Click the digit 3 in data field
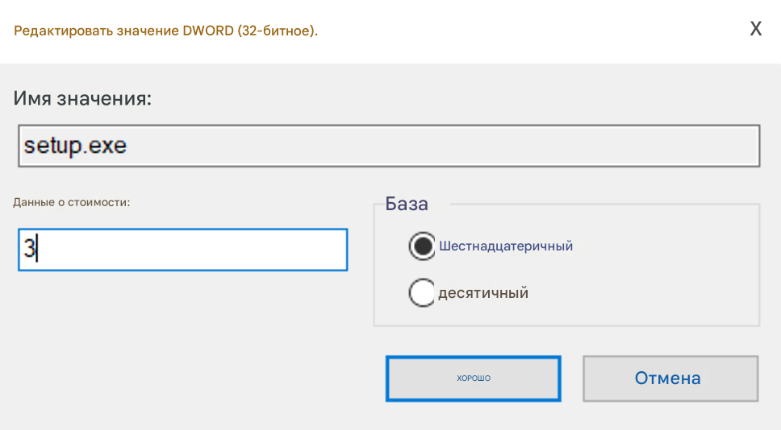The height and width of the screenshot is (430, 781). click(28, 250)
